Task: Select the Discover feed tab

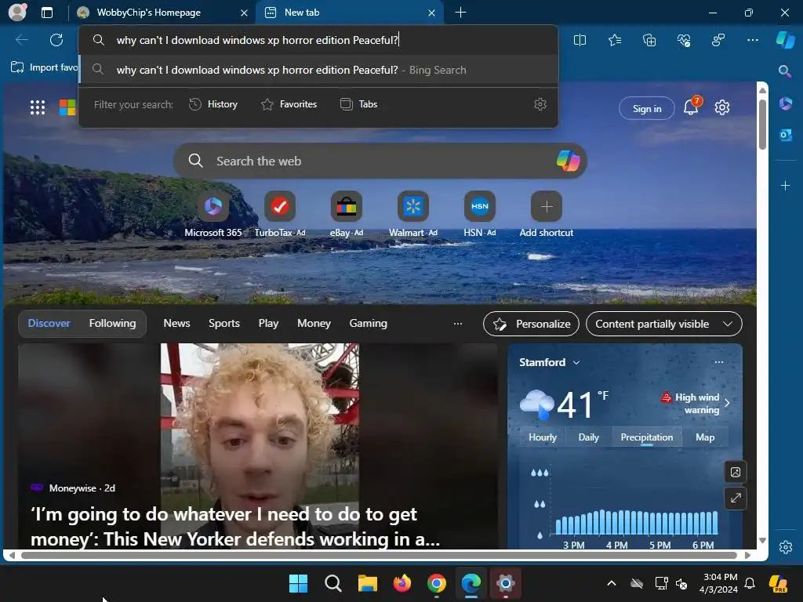Action: point(49,324)
